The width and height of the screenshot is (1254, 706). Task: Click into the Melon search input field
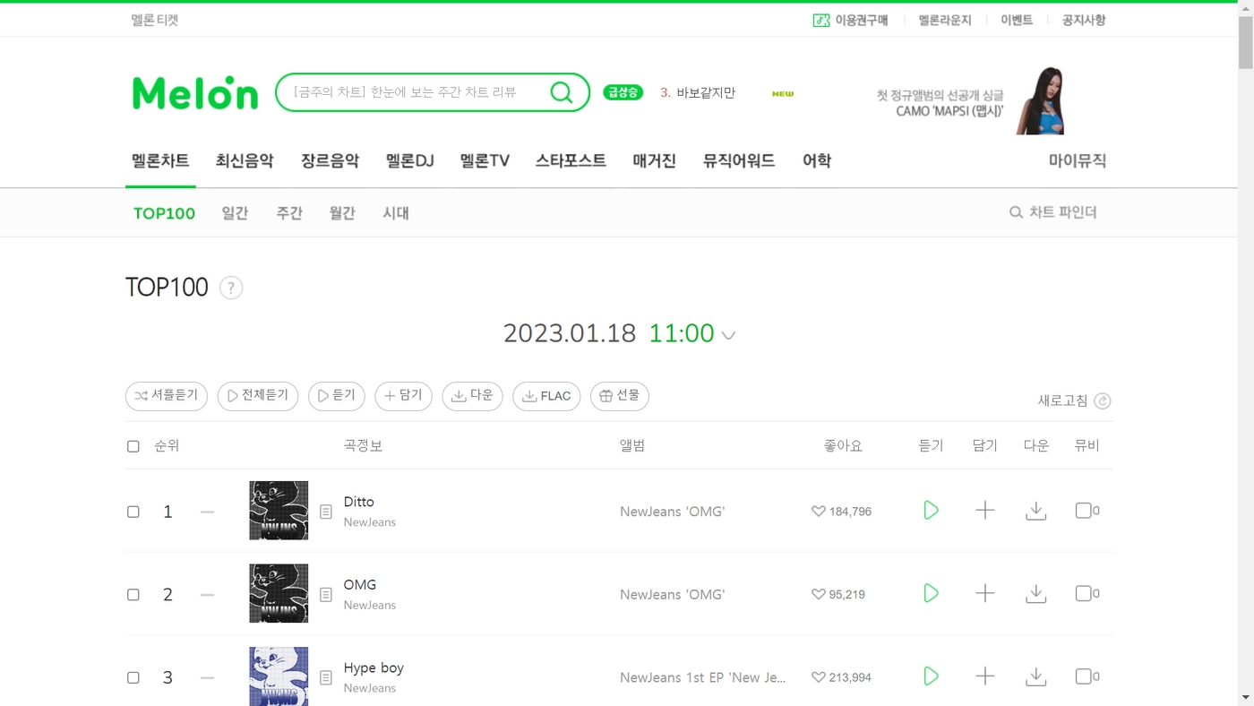417,92
